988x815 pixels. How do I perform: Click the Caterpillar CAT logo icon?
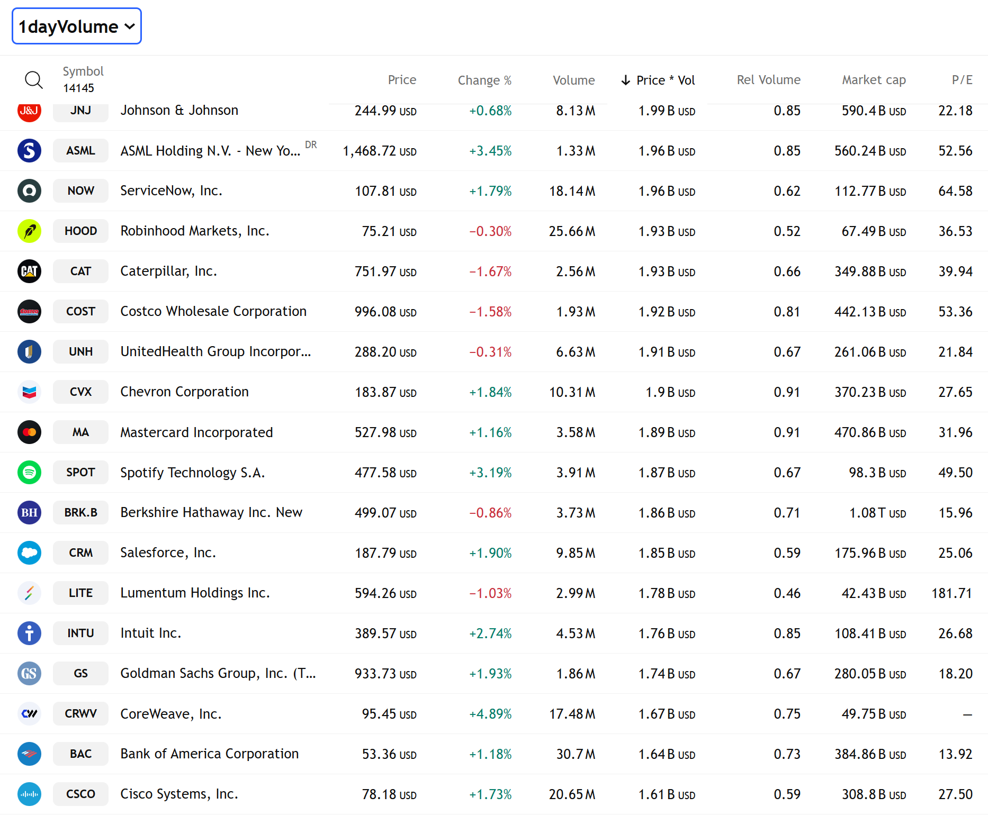pyautogui.click(x=29, y=271)
